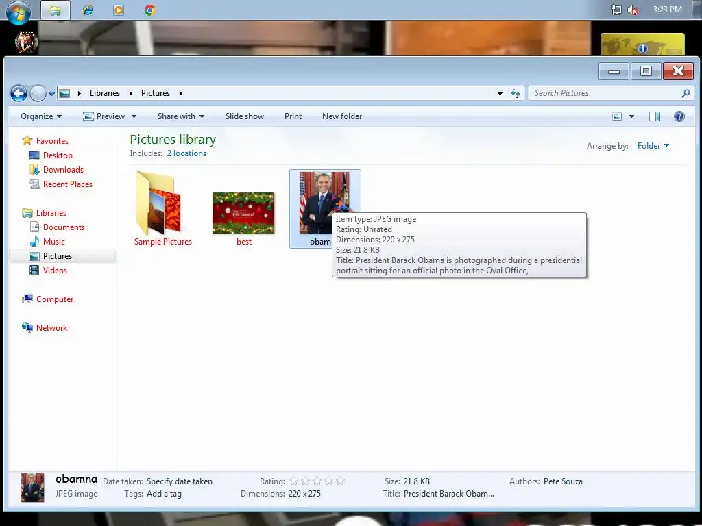The height and width of the screenshot is (526, 702).
Task: Open the view options dropdown arrow
Action: (x=631, y=116)
